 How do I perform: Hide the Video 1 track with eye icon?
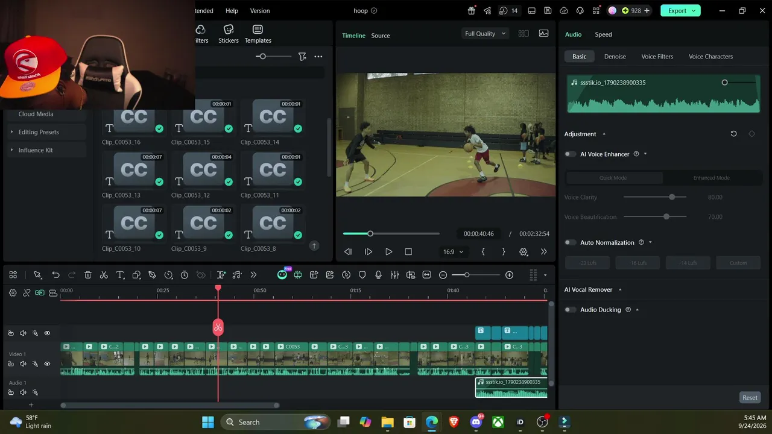[47, 364]
